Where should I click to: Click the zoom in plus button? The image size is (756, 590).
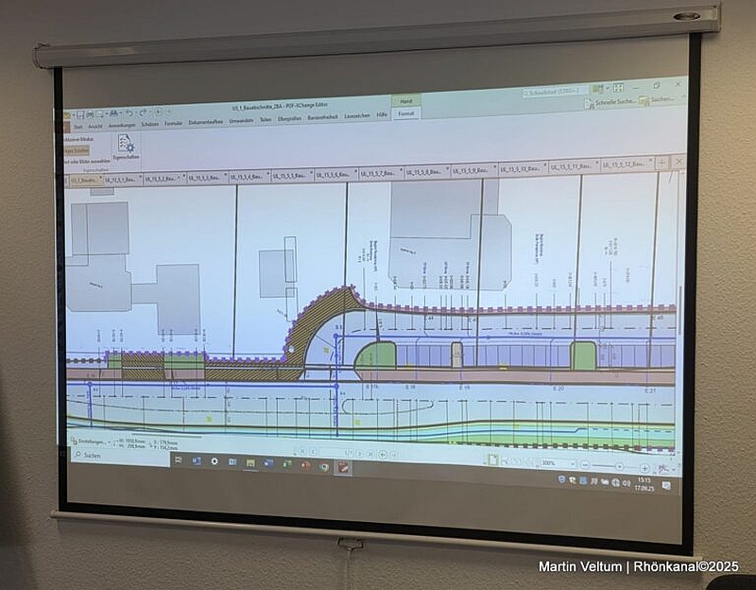(x=644, y=467)
